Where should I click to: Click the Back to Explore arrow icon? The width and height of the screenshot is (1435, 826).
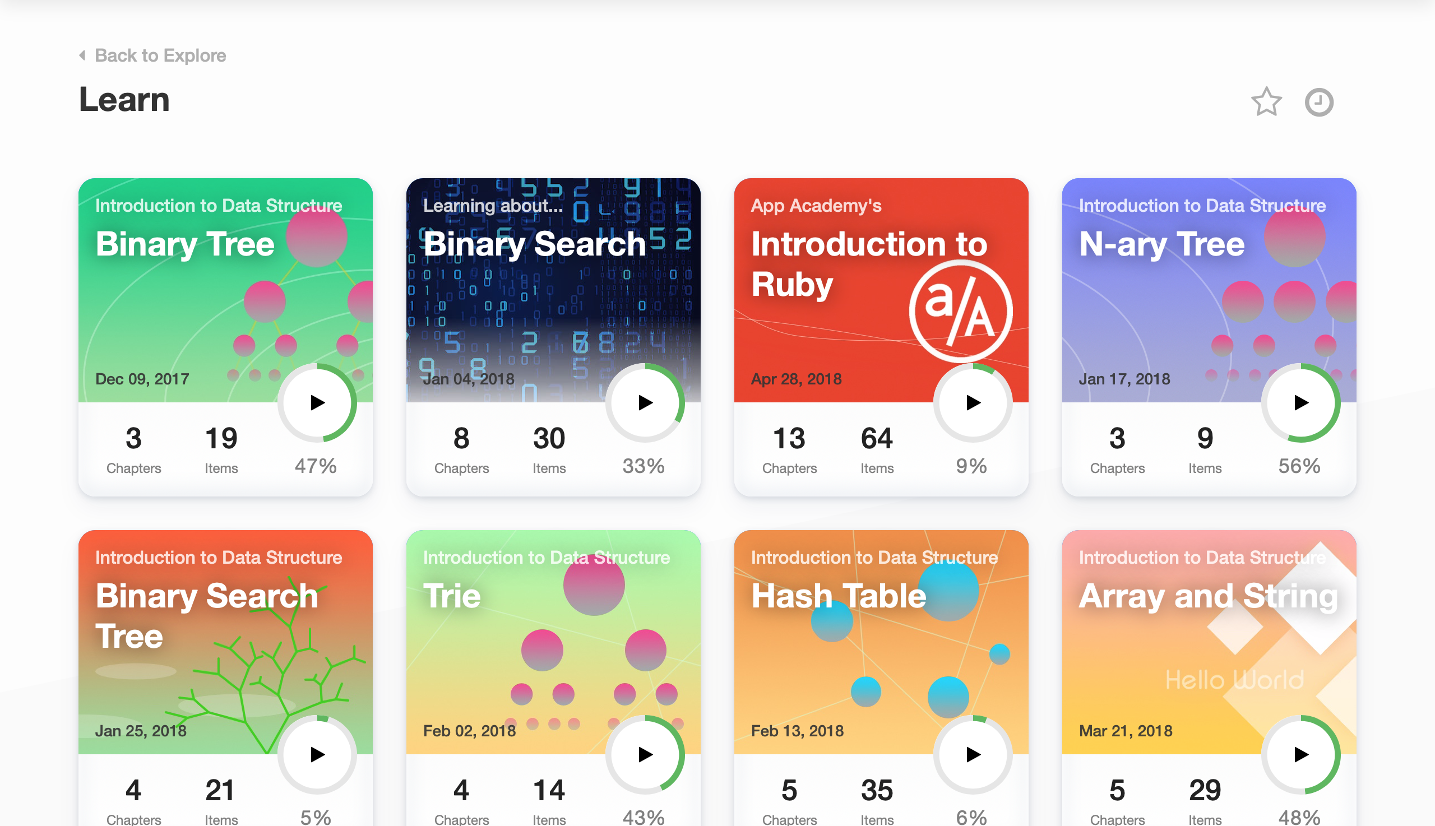pyautogui.click(x=83, y=55)
